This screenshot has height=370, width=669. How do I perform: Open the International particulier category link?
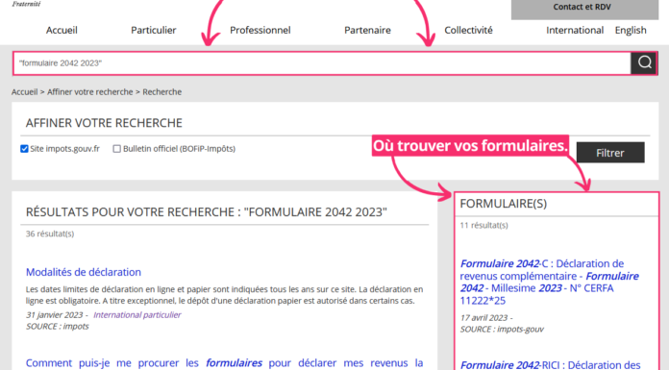tap(136, 315)
